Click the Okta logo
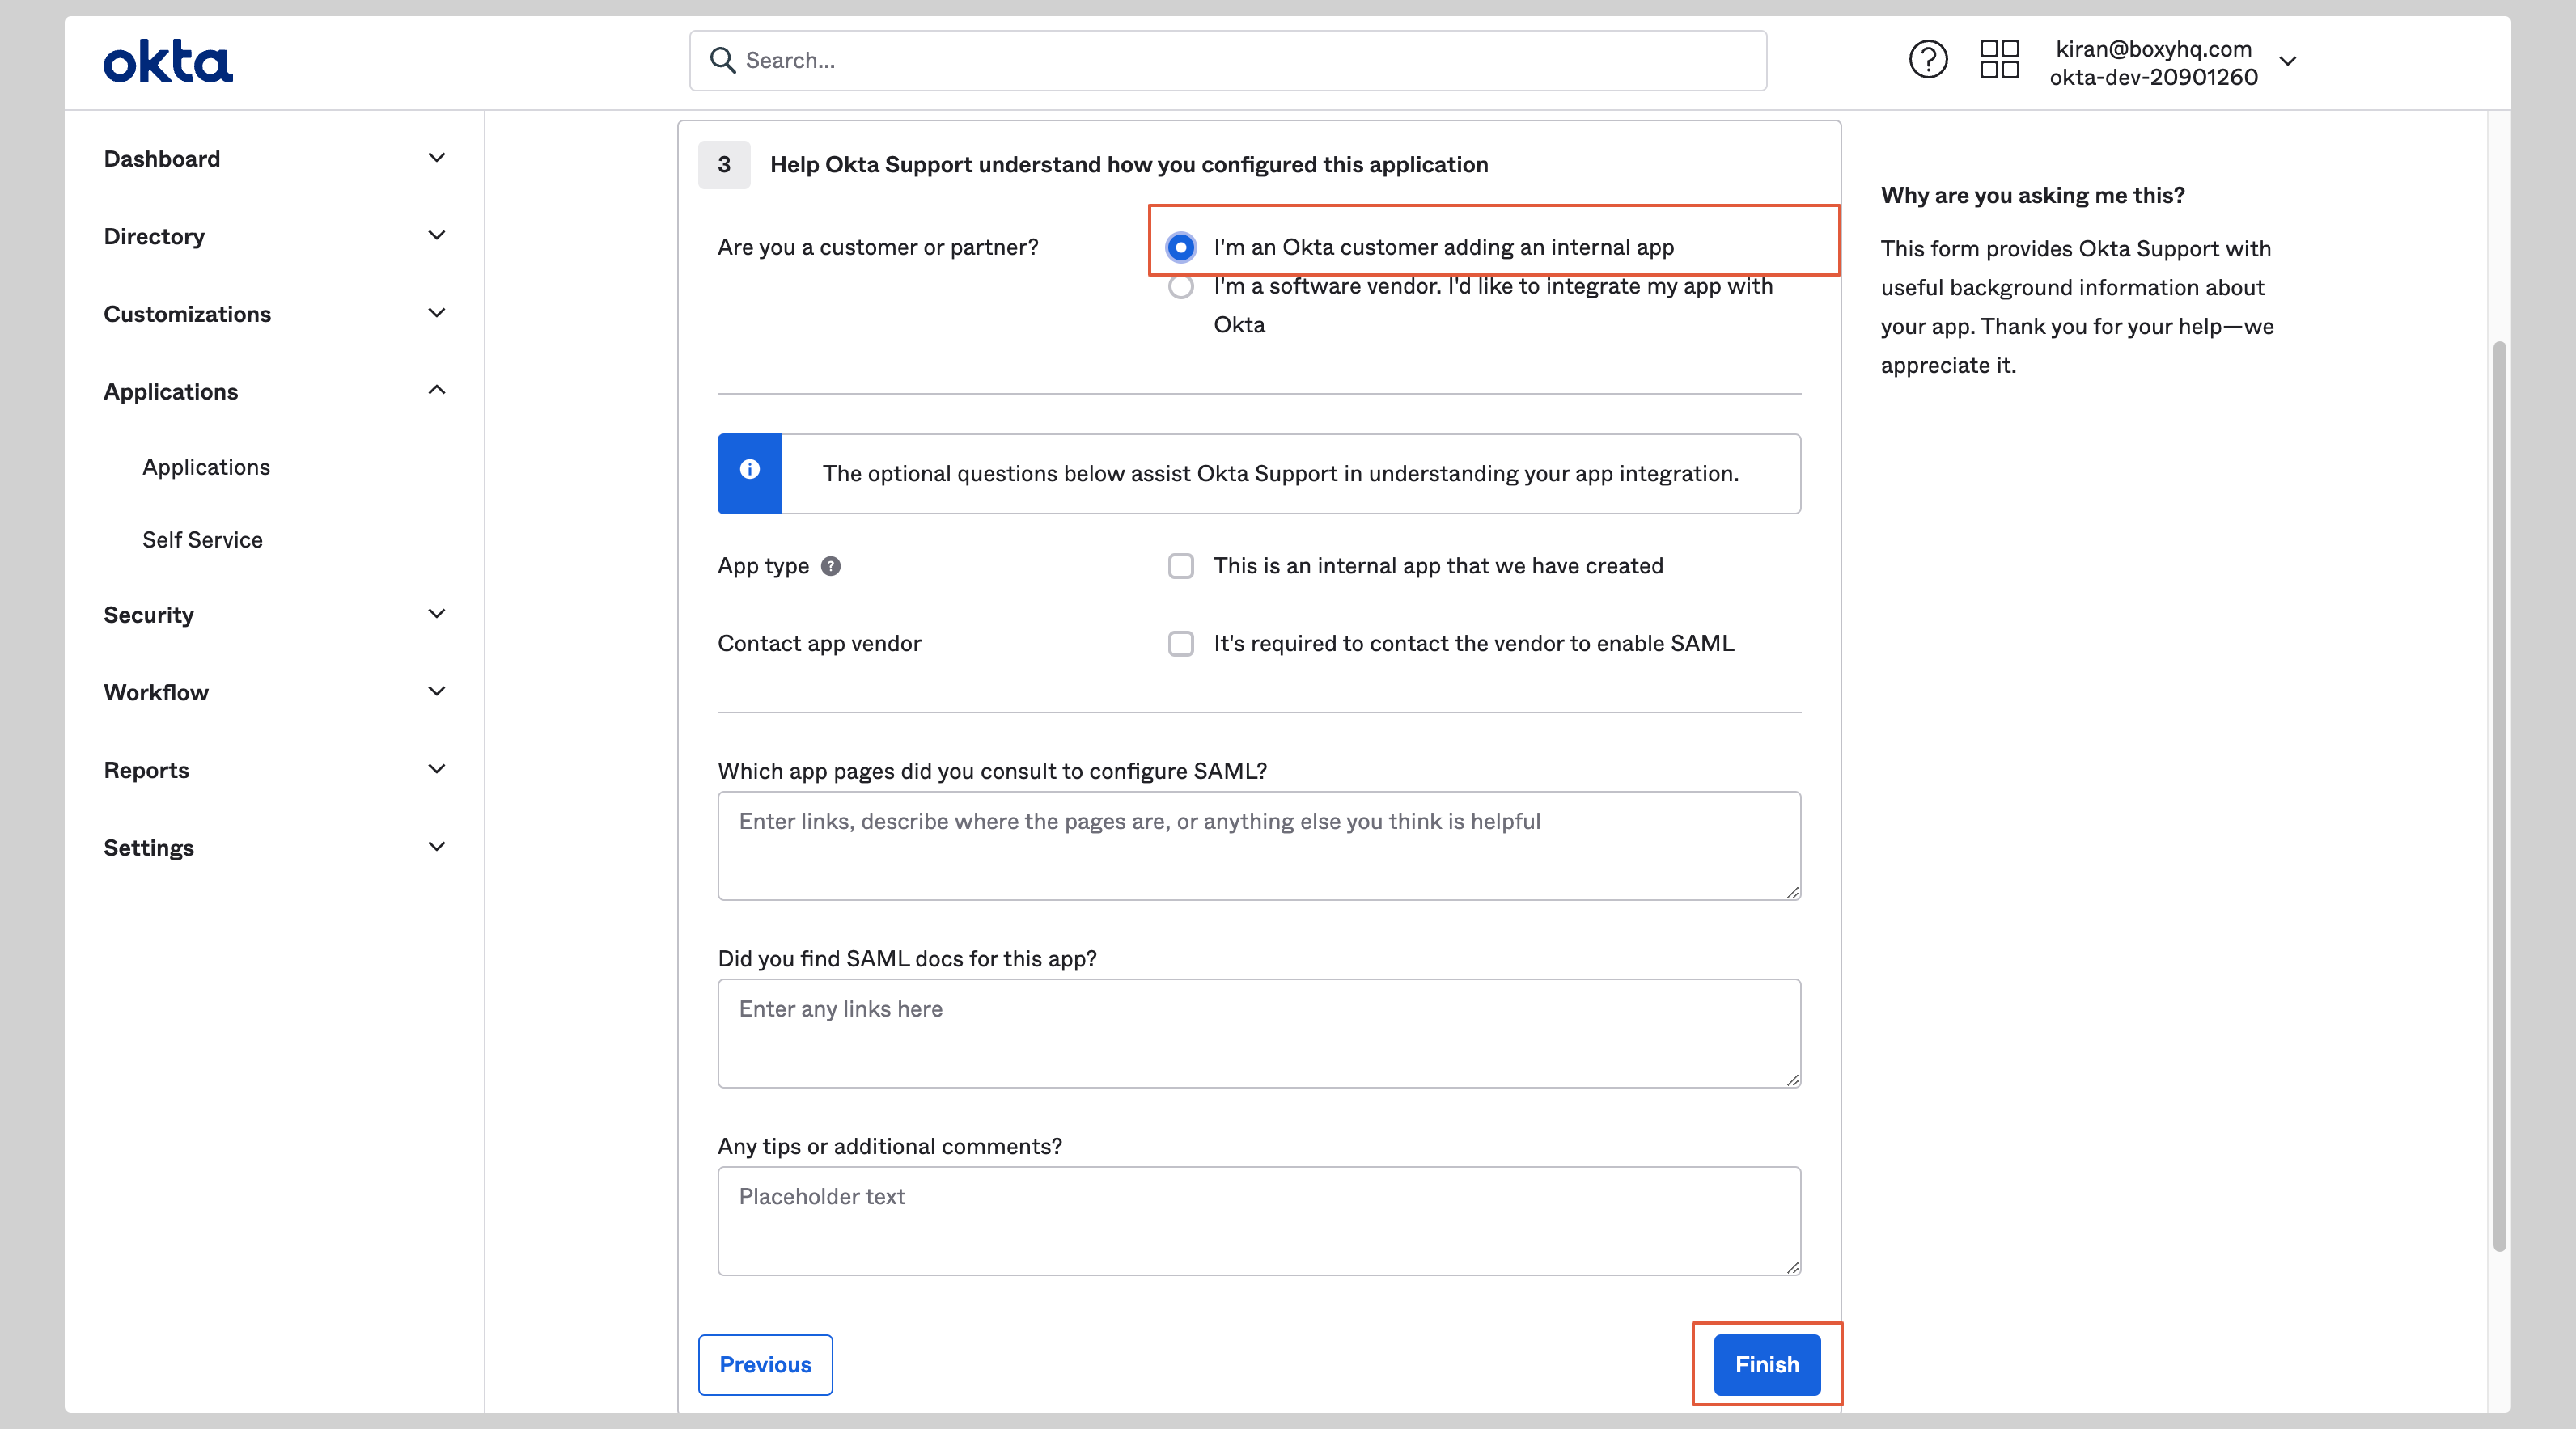2576x1429 pixels. (167, 60)
